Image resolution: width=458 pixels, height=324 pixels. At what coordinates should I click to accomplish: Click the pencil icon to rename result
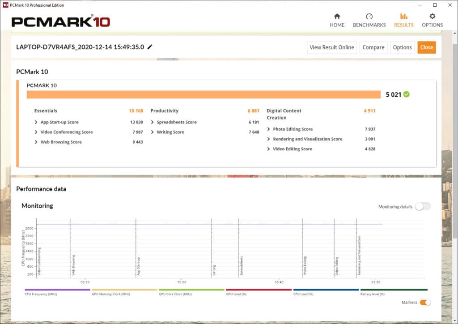(150, 47)
